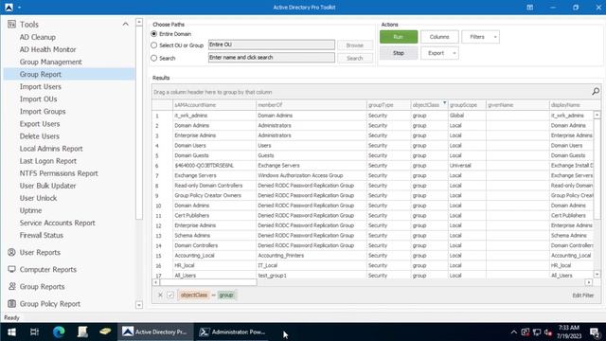
Task: Click the Browse button
Action: point(355,45)
